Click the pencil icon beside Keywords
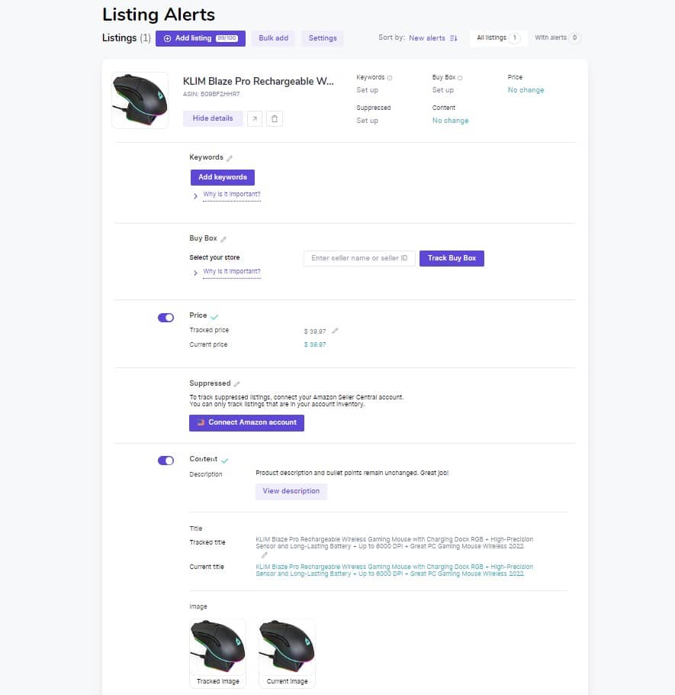Viewport: 675px width, 695px height. 230,158
